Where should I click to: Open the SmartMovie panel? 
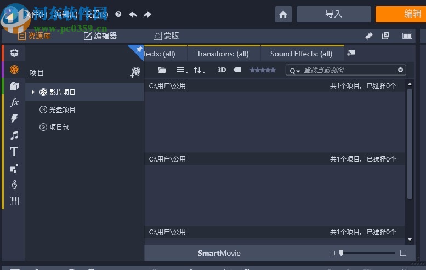click(x=219, y=253)
